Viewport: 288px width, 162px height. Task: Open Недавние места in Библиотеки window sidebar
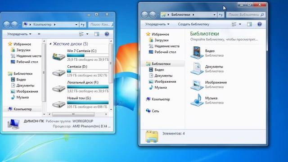164,46
